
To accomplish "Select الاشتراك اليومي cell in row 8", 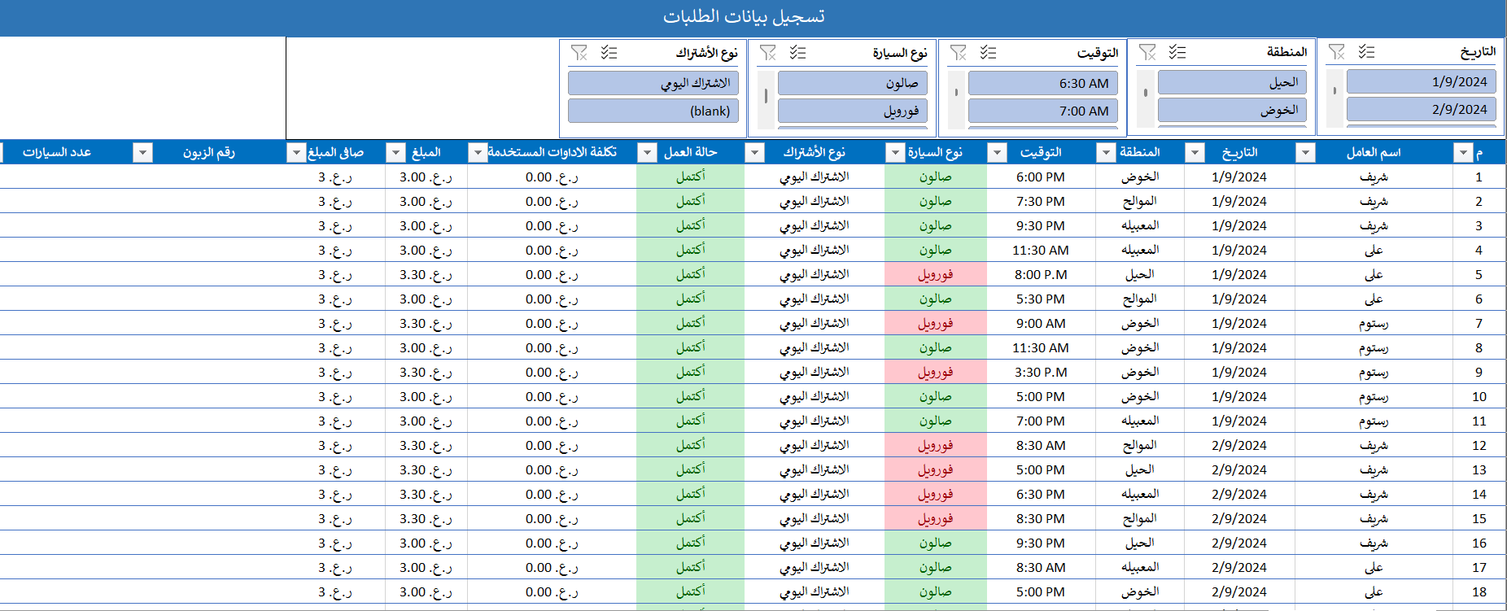I will click(815, 348).
